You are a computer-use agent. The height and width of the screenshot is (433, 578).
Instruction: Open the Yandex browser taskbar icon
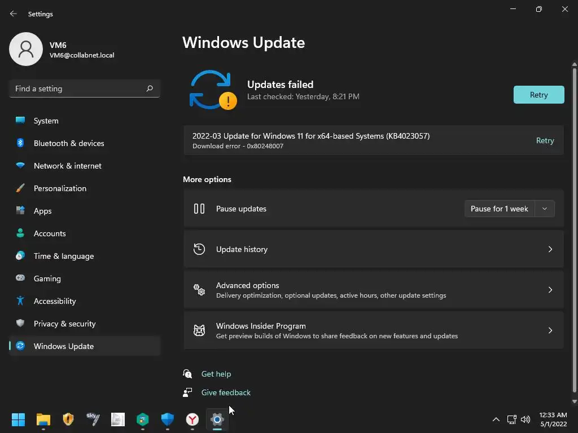coord(192,419)
